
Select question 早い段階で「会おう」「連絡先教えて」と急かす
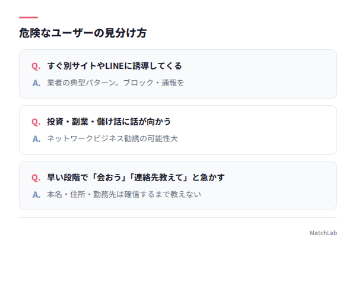[x=136, y=178]
